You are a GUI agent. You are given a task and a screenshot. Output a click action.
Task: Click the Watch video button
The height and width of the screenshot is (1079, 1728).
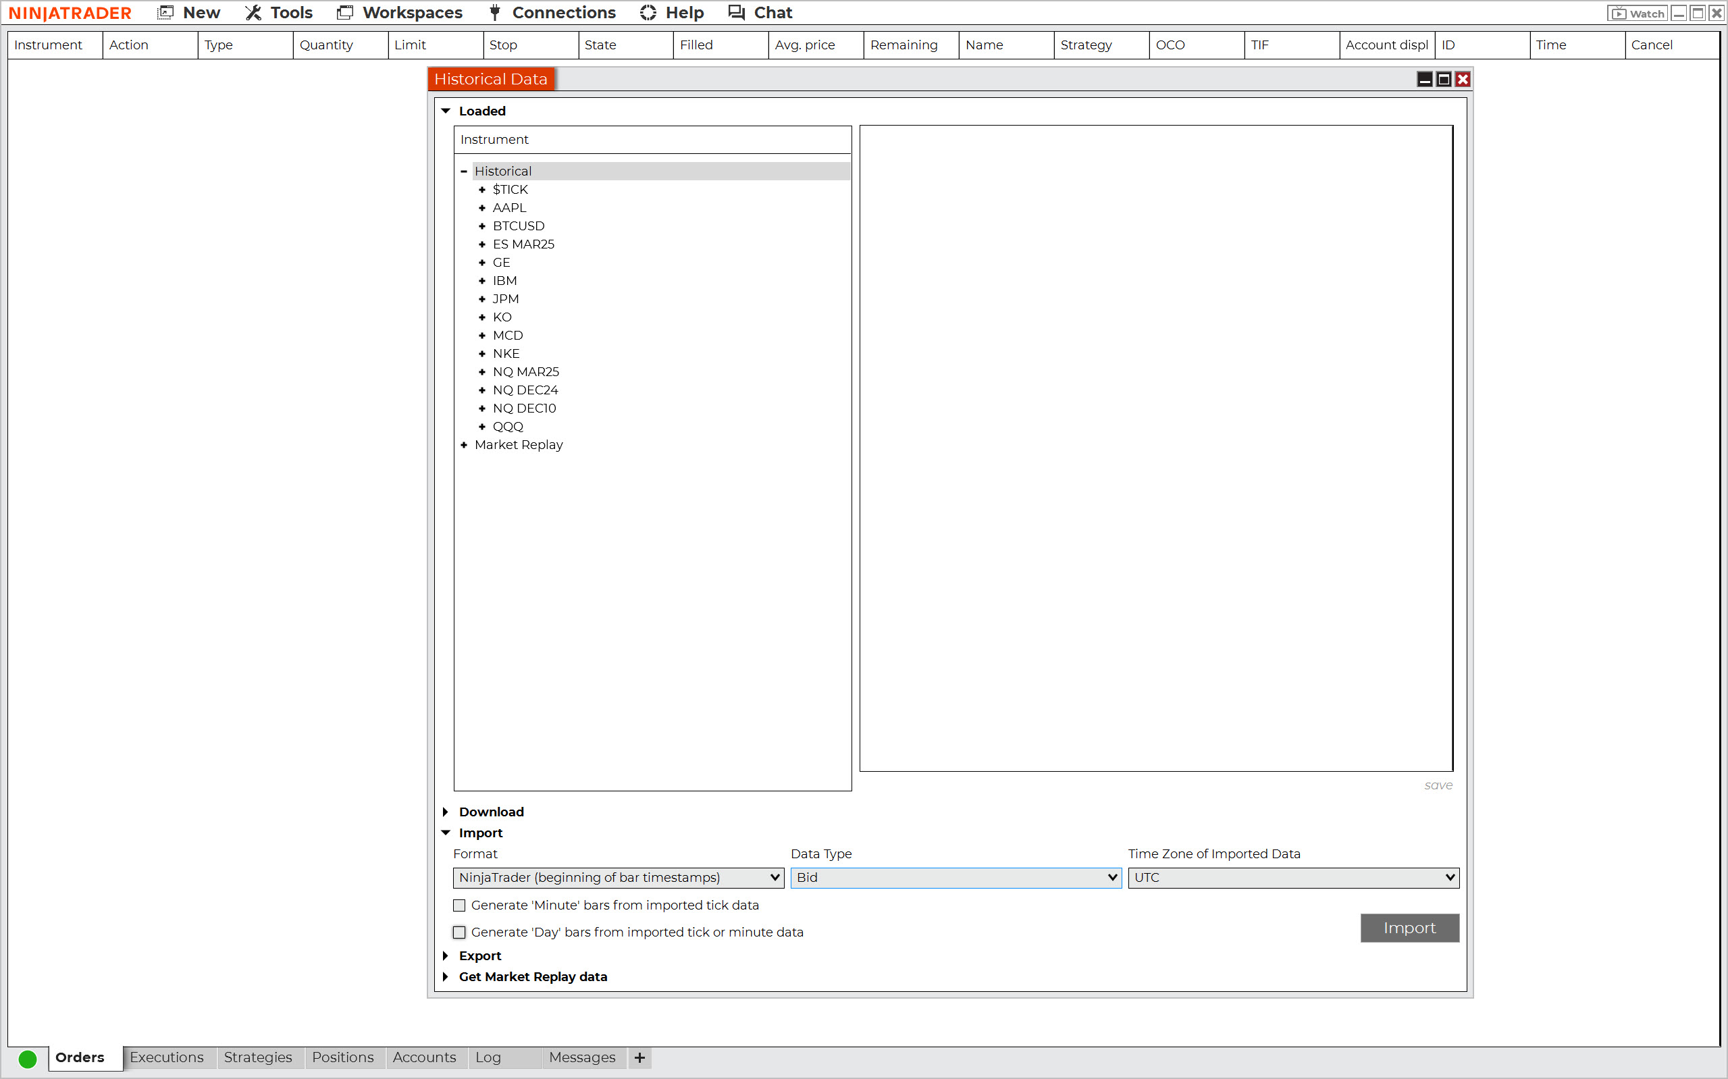click(x=1638, y=14)
